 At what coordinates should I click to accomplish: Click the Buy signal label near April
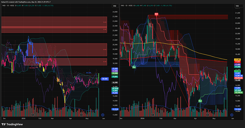(x=200, y=101)
